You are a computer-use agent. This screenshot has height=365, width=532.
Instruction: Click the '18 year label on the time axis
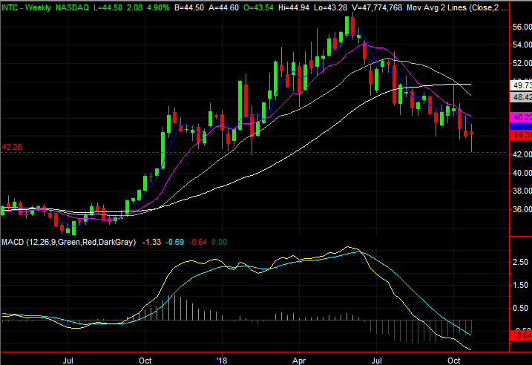[222, 361]
